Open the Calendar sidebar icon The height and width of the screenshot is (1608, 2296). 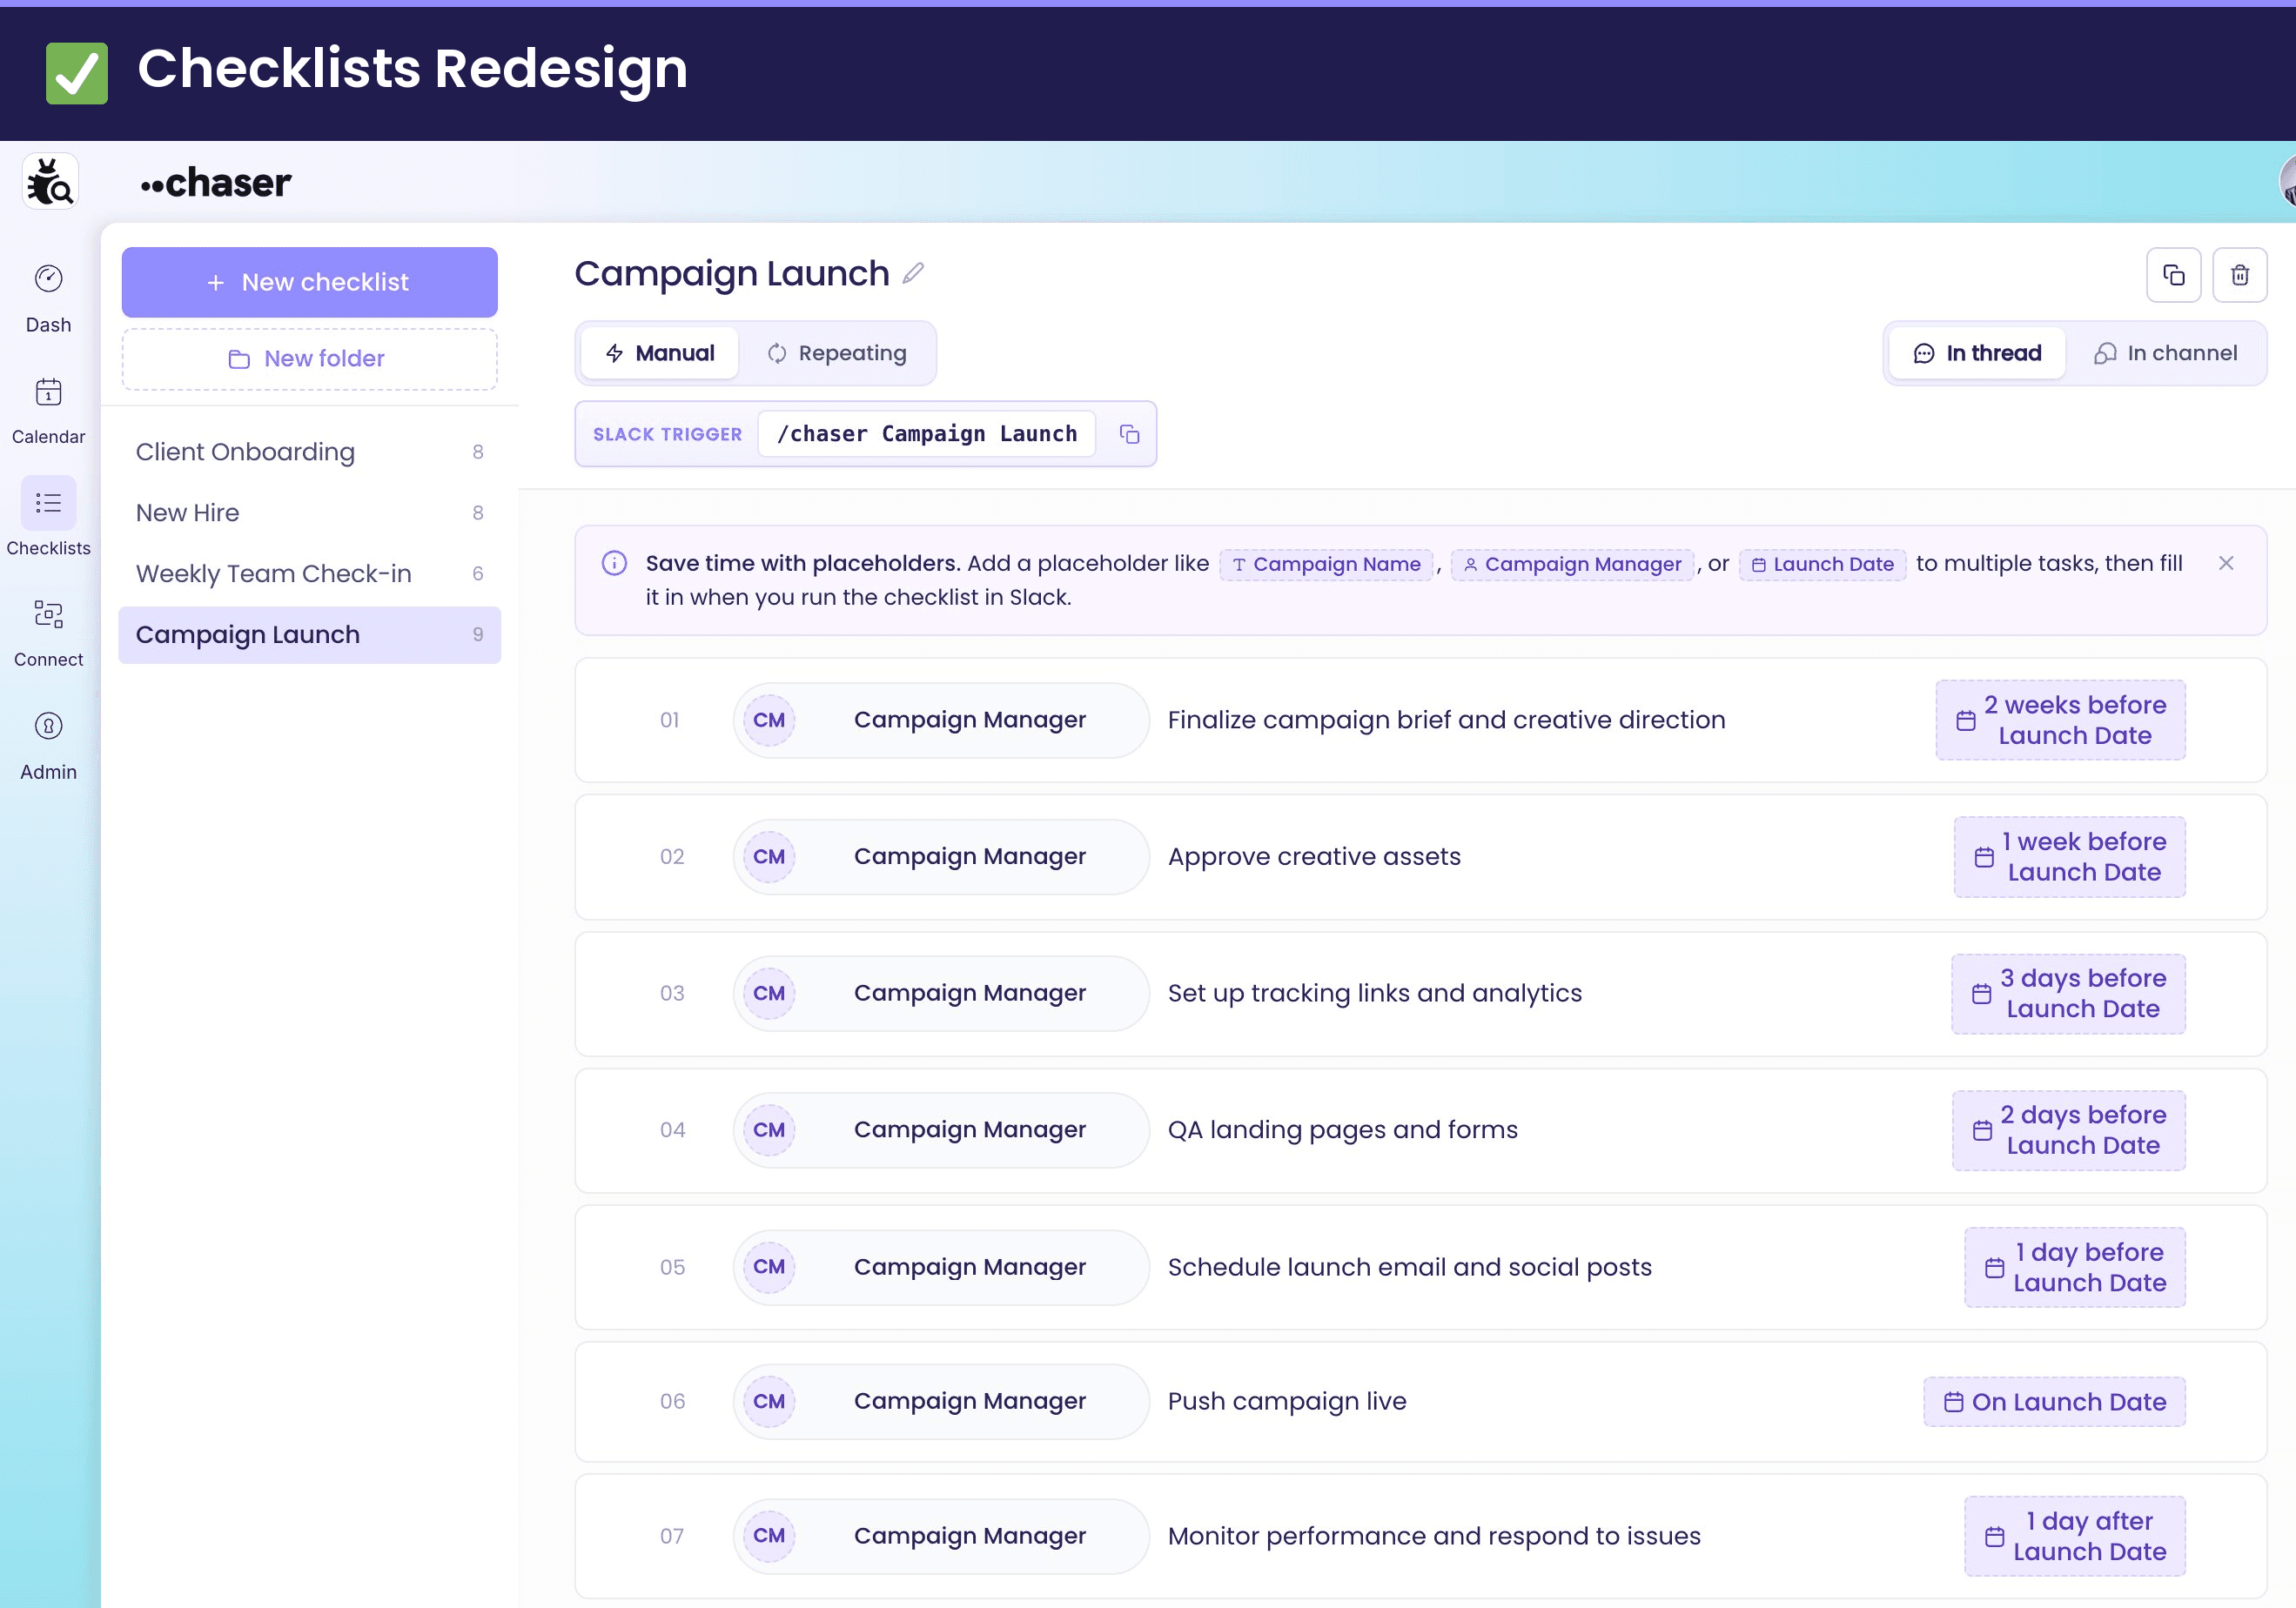coord(48,391)
